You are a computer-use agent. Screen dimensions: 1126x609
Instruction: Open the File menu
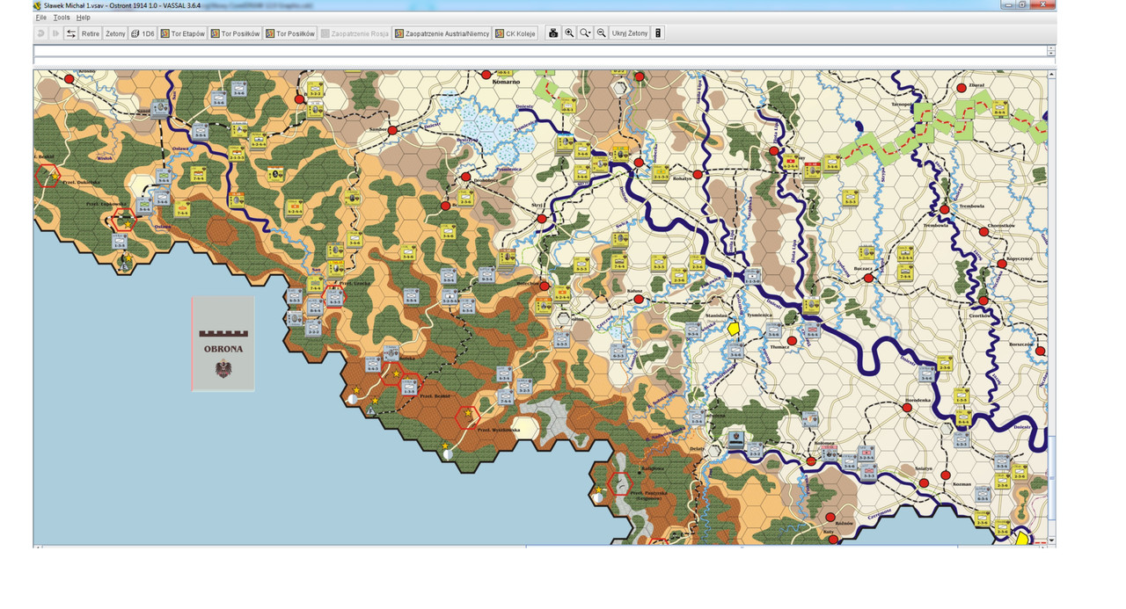(40, 18)
